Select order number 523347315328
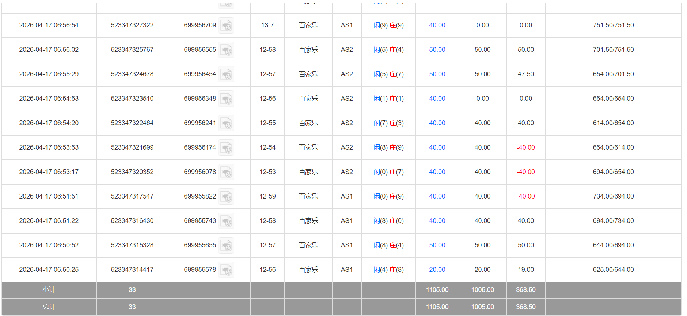The height and width of the screenshot is (316, 687). (132, 245)
